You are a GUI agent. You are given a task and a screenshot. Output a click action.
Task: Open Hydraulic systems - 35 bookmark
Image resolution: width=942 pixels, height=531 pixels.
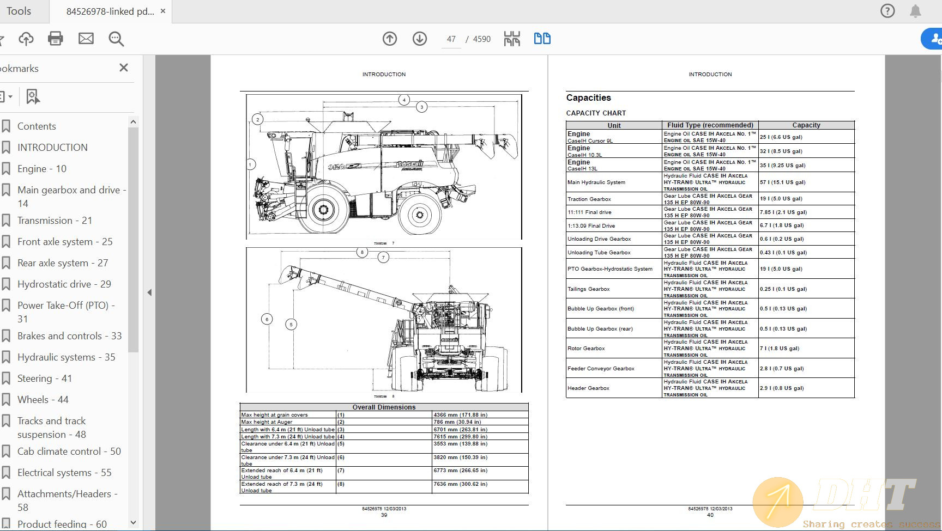[67, 357]
